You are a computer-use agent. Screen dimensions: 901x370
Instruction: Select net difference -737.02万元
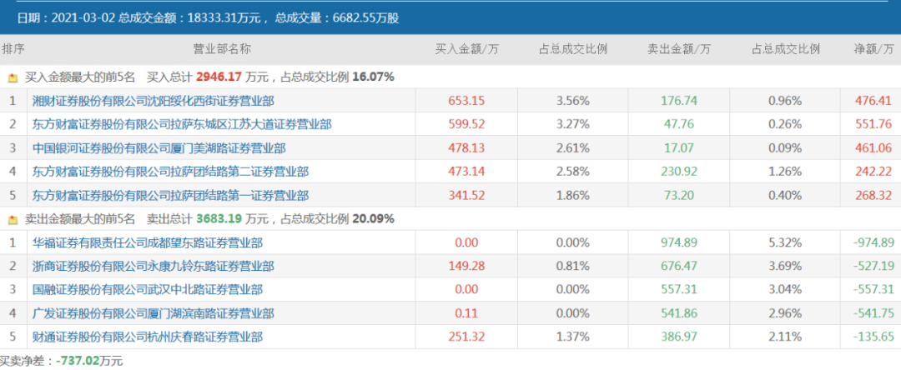[89, 362]
